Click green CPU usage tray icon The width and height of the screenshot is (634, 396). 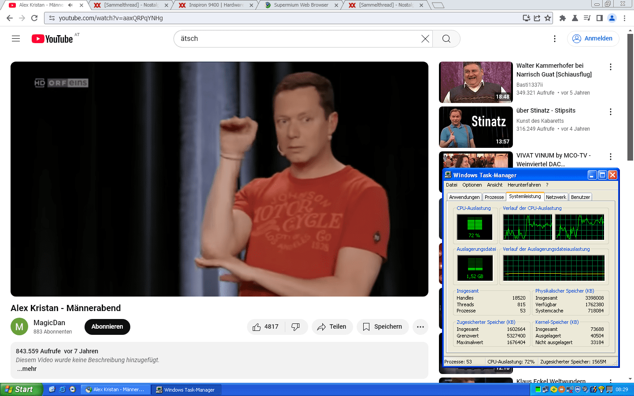[538, 389]
